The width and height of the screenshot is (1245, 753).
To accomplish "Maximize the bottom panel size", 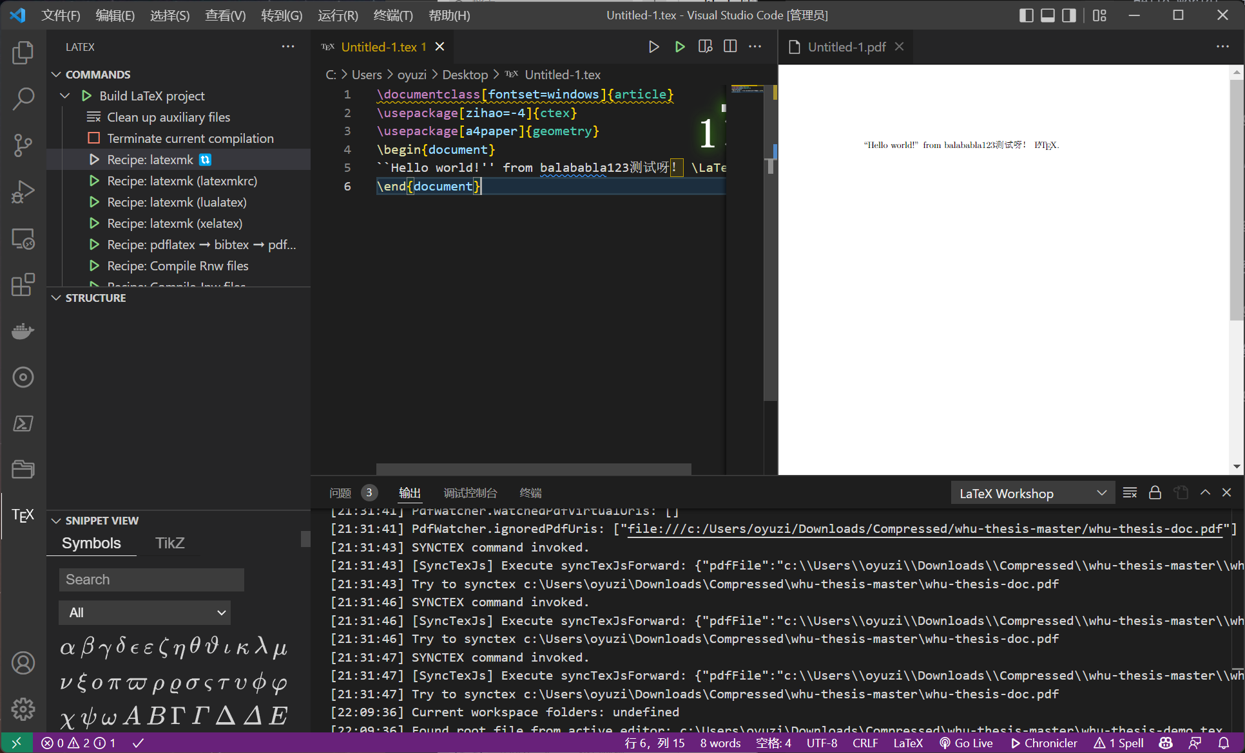I will pos(1205,492).
